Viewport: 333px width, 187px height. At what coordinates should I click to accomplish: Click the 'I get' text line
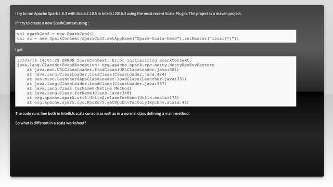pos(19,50)
